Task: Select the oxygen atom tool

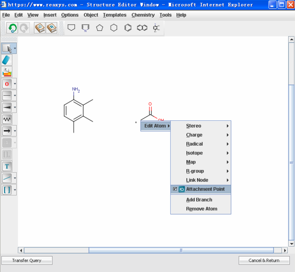Action: [x=7, y=84]
